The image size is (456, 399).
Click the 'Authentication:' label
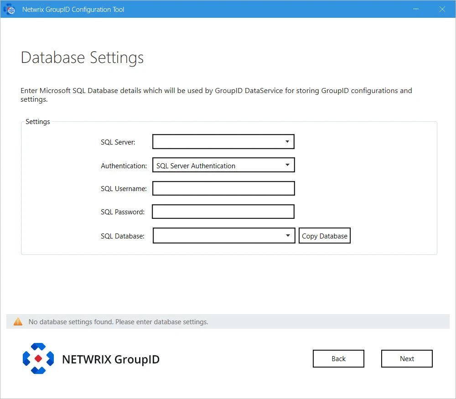[x=124, y=166]
